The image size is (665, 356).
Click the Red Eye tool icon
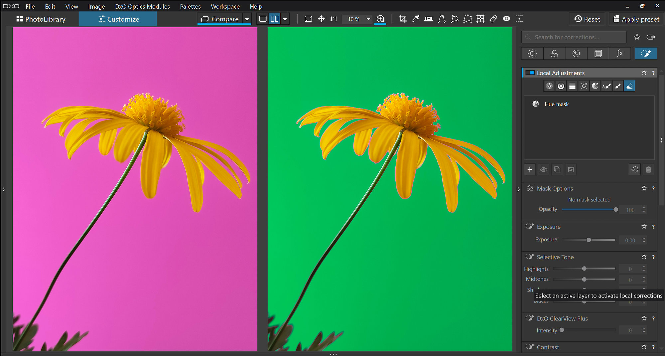click(506, 19)
